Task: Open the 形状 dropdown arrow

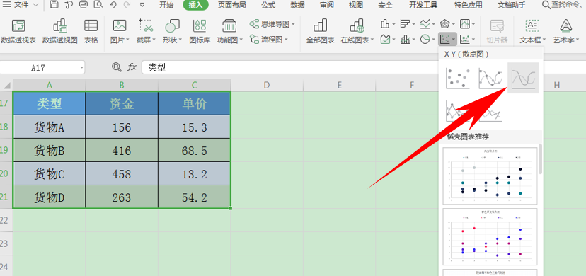Action: [x=180, y=40]
